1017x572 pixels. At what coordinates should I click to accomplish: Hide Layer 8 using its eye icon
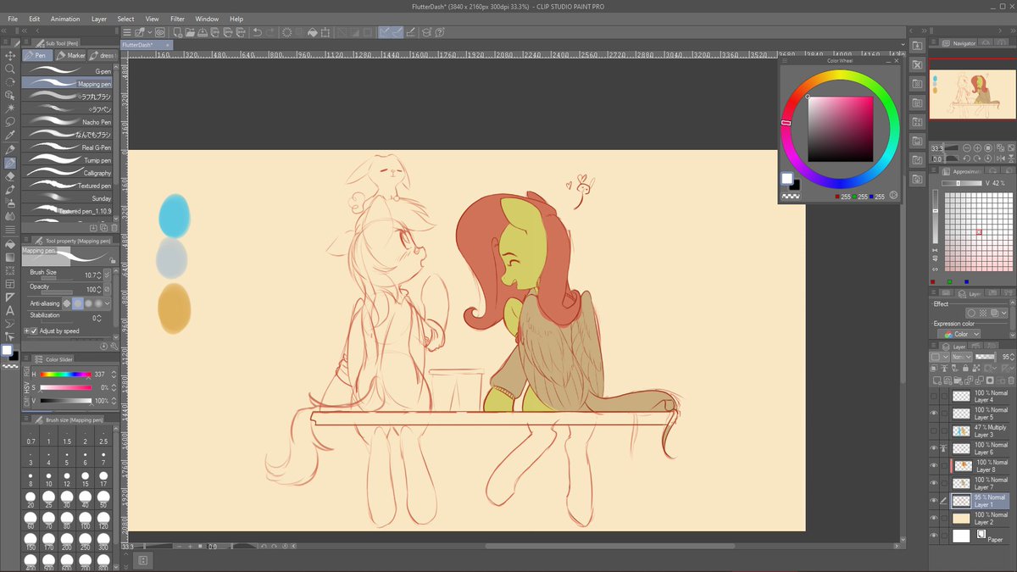(934, 465)
